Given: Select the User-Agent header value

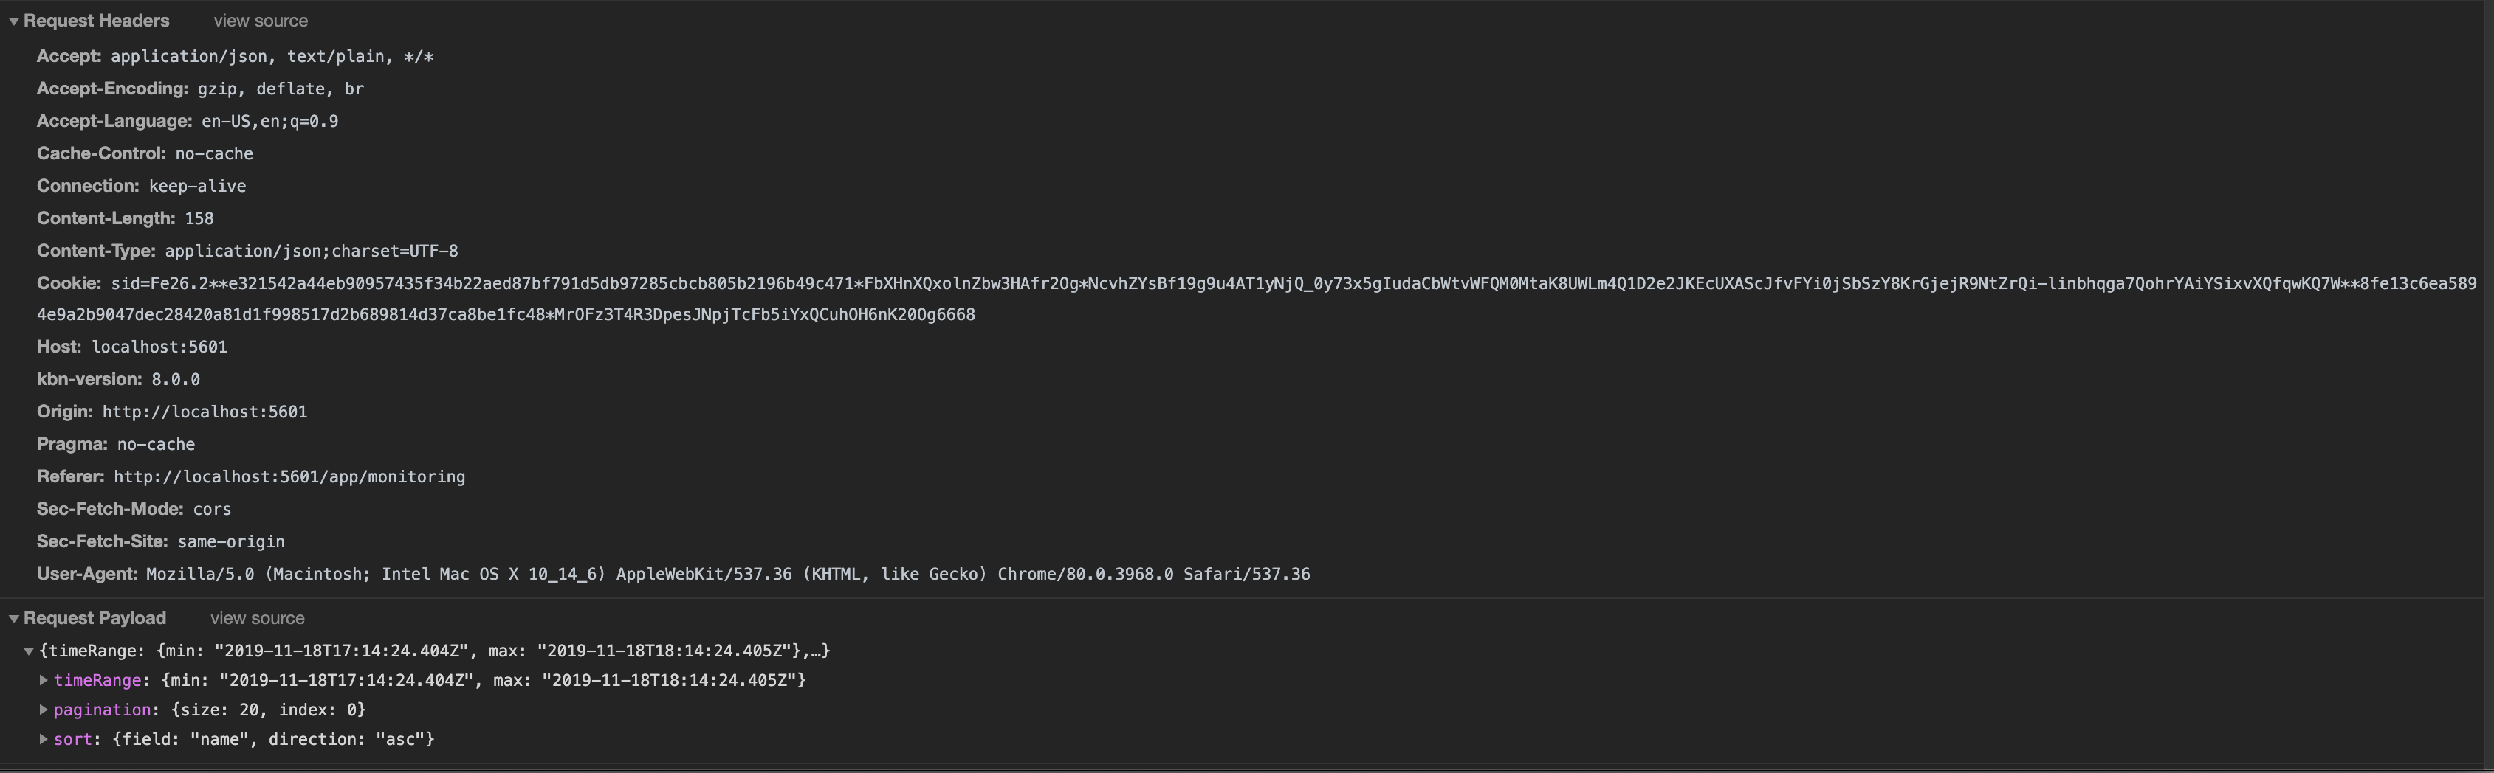Looking at the screenshot, I should tap(727, 575).
